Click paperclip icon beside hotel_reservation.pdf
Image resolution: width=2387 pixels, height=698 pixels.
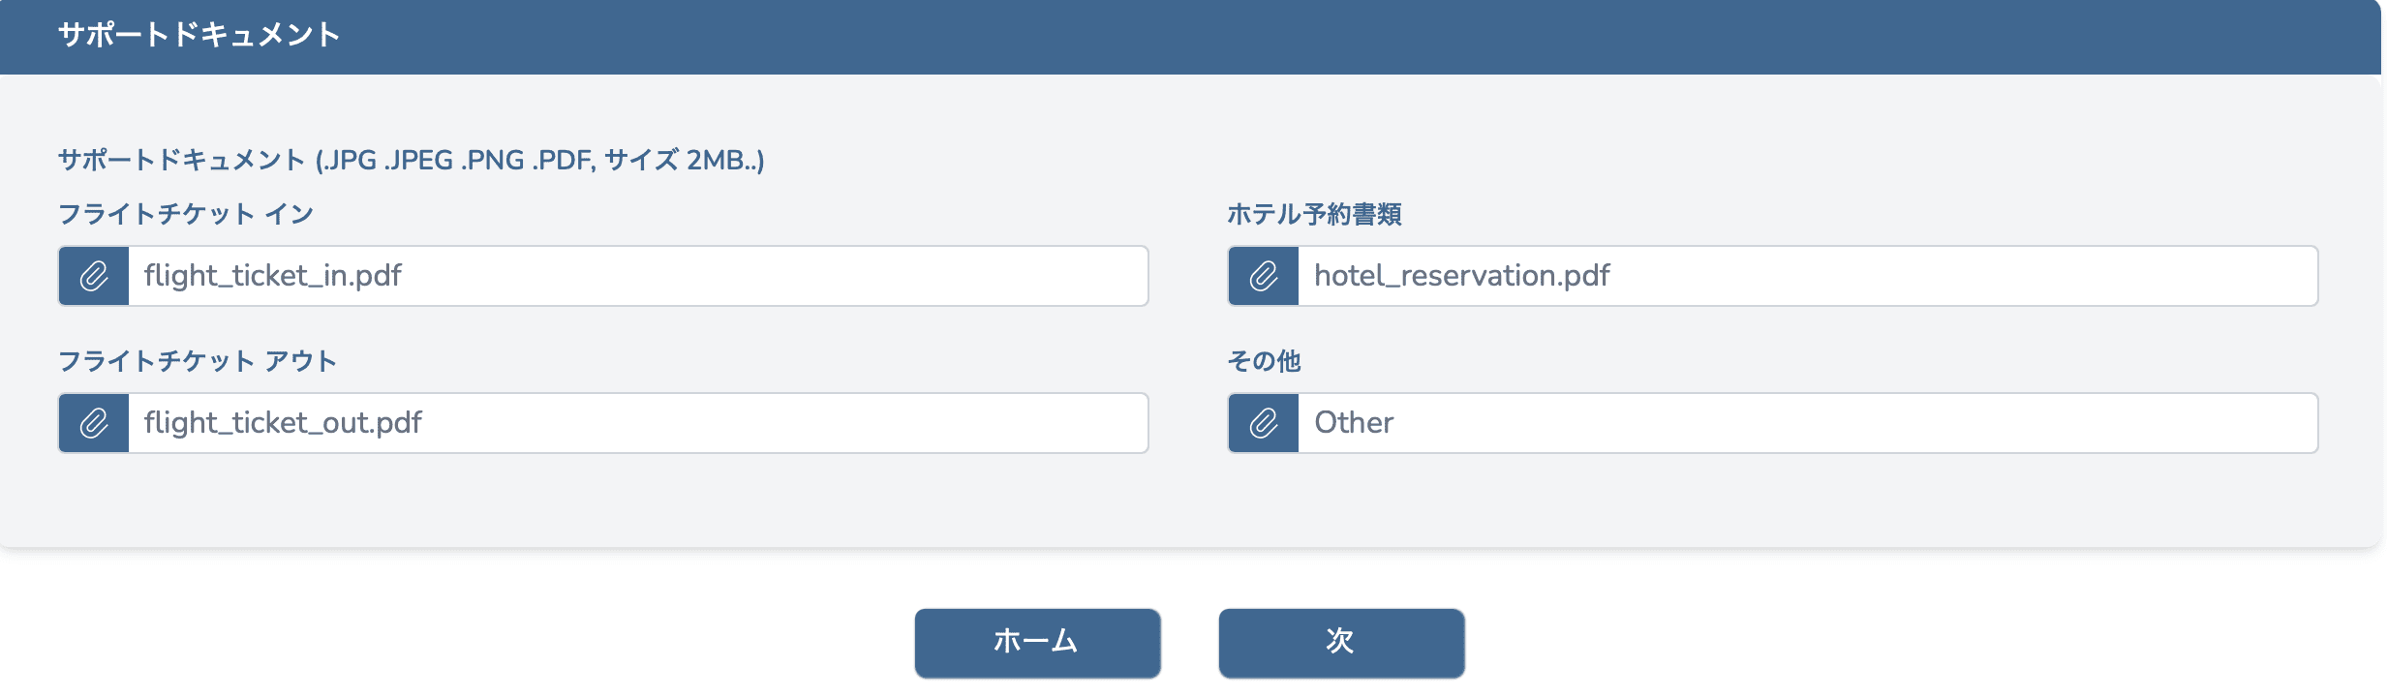pyautogui.click(x=1264, y=276)
